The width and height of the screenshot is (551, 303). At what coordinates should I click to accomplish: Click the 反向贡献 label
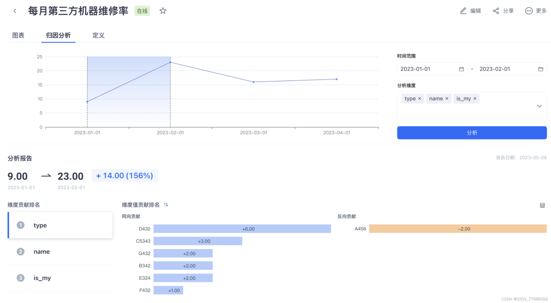pos(346,216)
